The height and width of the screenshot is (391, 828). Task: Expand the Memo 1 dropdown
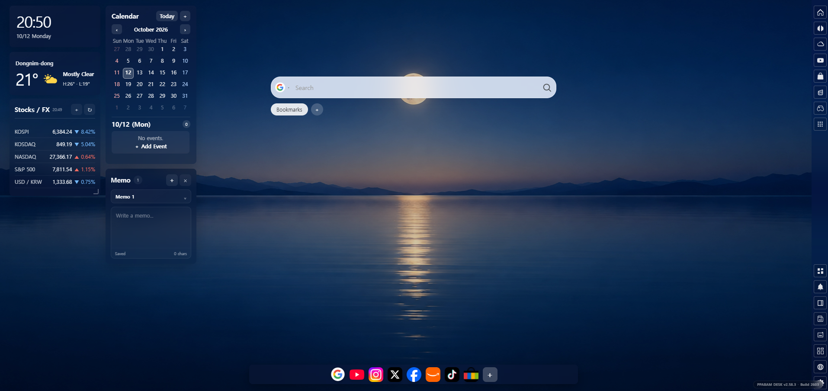[151, 197]
